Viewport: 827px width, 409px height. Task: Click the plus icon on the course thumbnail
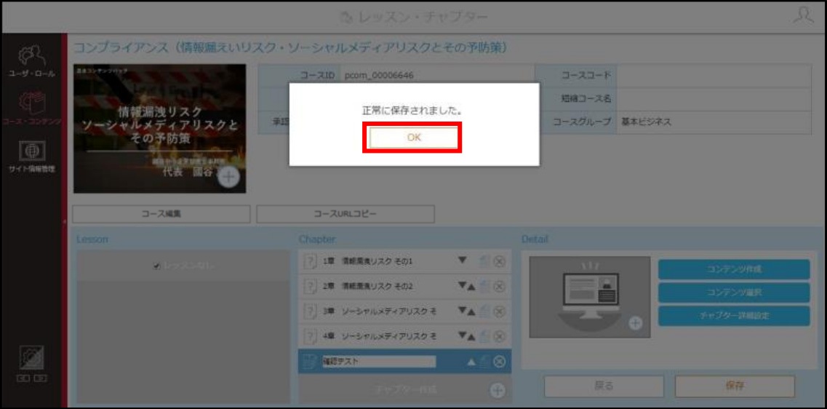tap(228, 178)
